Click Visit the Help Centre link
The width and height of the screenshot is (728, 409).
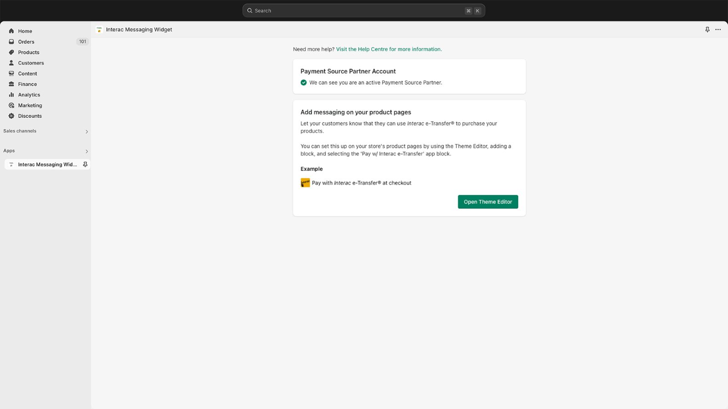pyautogui.click(x=389, y=49)
